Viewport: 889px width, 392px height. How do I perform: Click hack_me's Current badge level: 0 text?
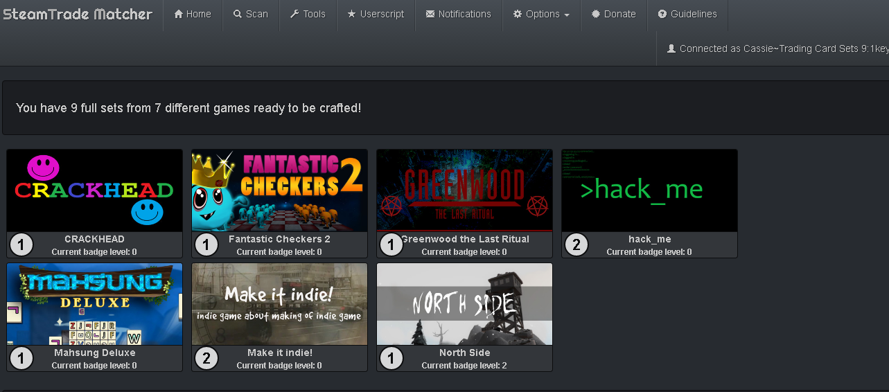pos(649,252)
